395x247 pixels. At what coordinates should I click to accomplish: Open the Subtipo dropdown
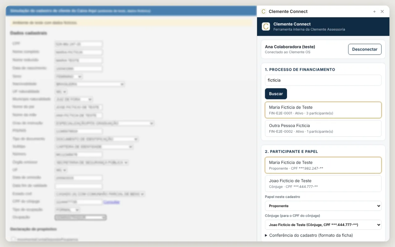coord(94,147)
